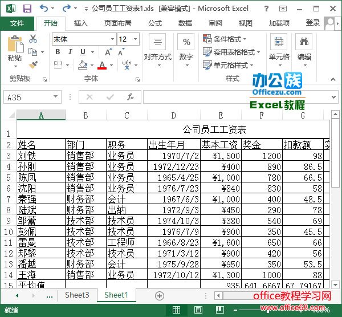Viewport: 342px width, 317px height.
Task: Click the Format Painter brush icon
Action: (x=33, y=65)
